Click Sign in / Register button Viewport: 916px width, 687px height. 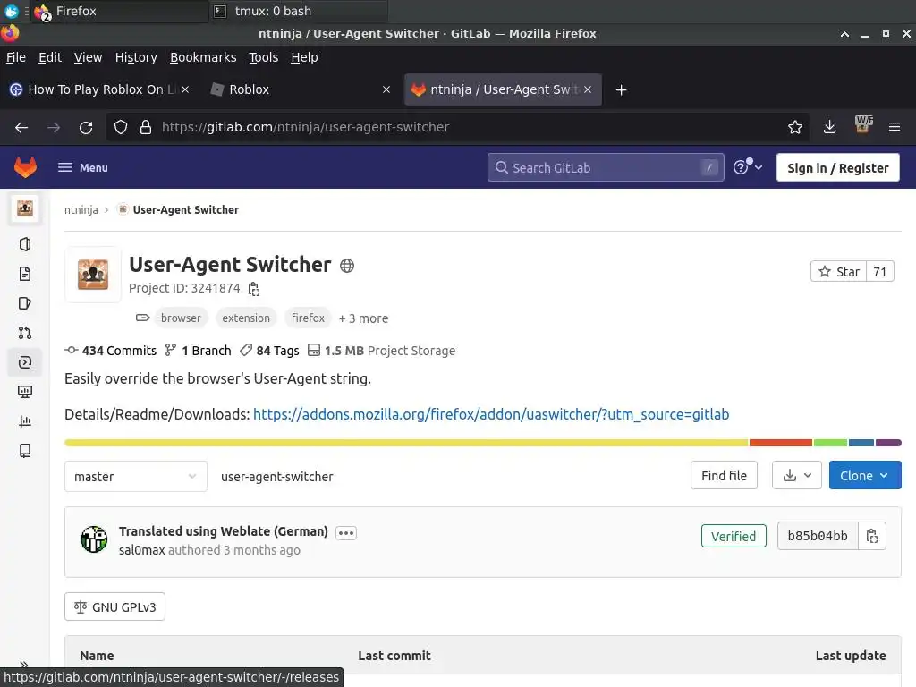(837, 167)
